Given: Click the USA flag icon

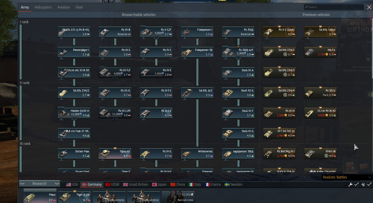Looking at the screenshot, I should [69, 184].
